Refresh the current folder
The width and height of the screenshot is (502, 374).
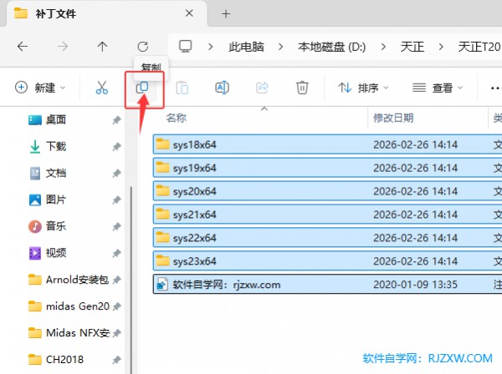[143, 47]
